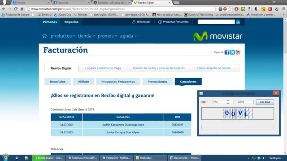Switch to the Facebook browser tab
Viewport: 287px width, 161px height.
coord(71,3)
